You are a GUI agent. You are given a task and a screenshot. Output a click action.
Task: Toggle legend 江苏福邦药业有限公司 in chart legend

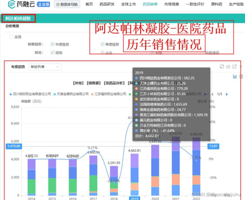[x=109, y=94]
